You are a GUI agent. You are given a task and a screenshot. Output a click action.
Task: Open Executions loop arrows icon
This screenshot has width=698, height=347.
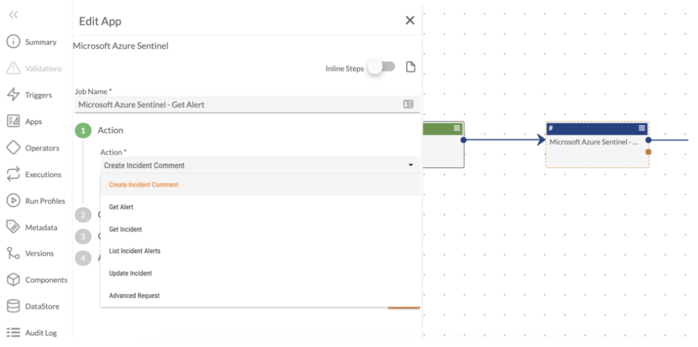(x=13, y=174)
